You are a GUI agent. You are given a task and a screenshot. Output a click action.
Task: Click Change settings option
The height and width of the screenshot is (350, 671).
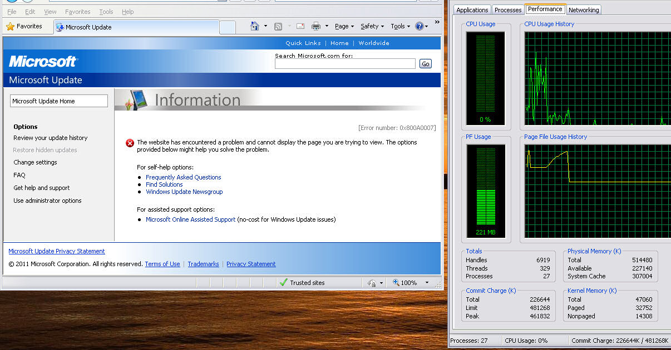pyautogui.click(x=35, y=162)
